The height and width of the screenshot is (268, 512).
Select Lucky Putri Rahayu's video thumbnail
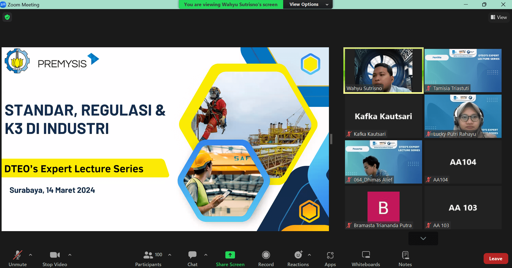coord(463,116)
